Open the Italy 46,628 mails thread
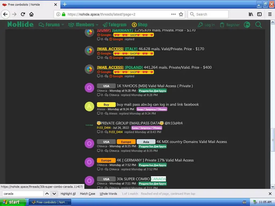This screenshot has width=275, height=206. tap(171, 49)
